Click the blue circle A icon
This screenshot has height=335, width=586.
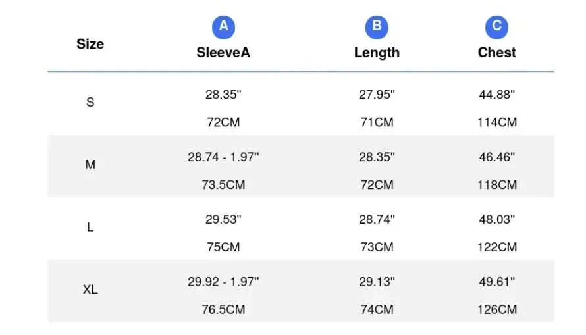pos(223,27)
